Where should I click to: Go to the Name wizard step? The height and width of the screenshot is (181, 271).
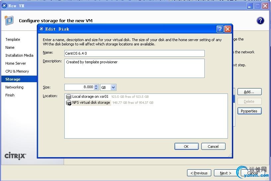10,47
